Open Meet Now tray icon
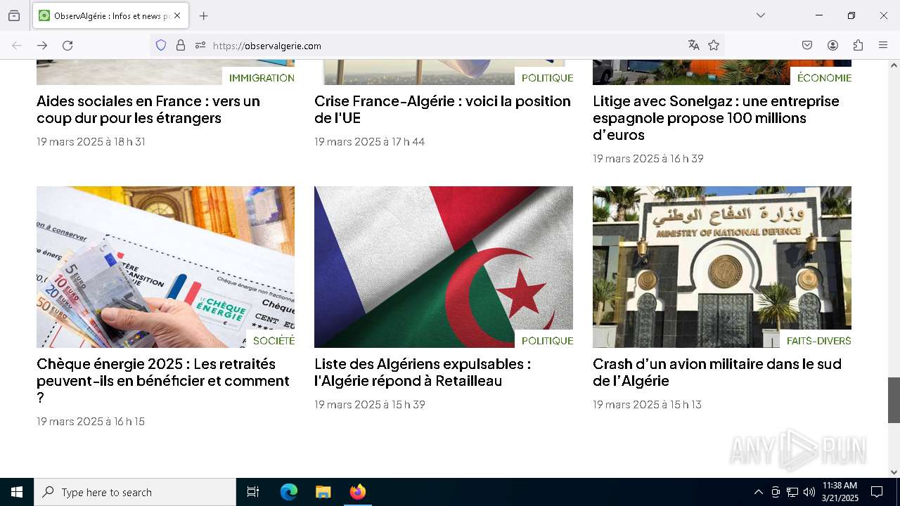The image size is (900, 506). [x=776, y=492]
